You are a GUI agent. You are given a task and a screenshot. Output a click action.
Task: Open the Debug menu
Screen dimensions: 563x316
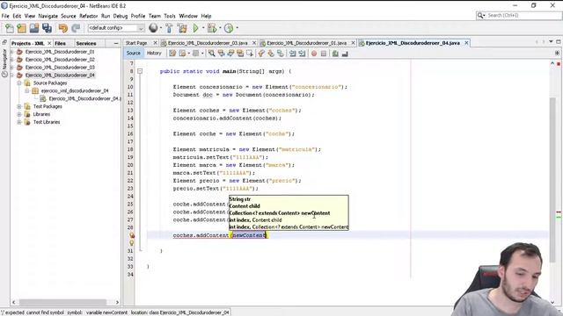point(121,16)
